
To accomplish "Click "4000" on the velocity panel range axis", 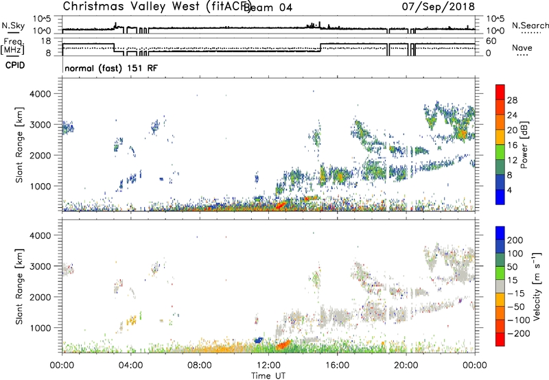I will point(40,235).
